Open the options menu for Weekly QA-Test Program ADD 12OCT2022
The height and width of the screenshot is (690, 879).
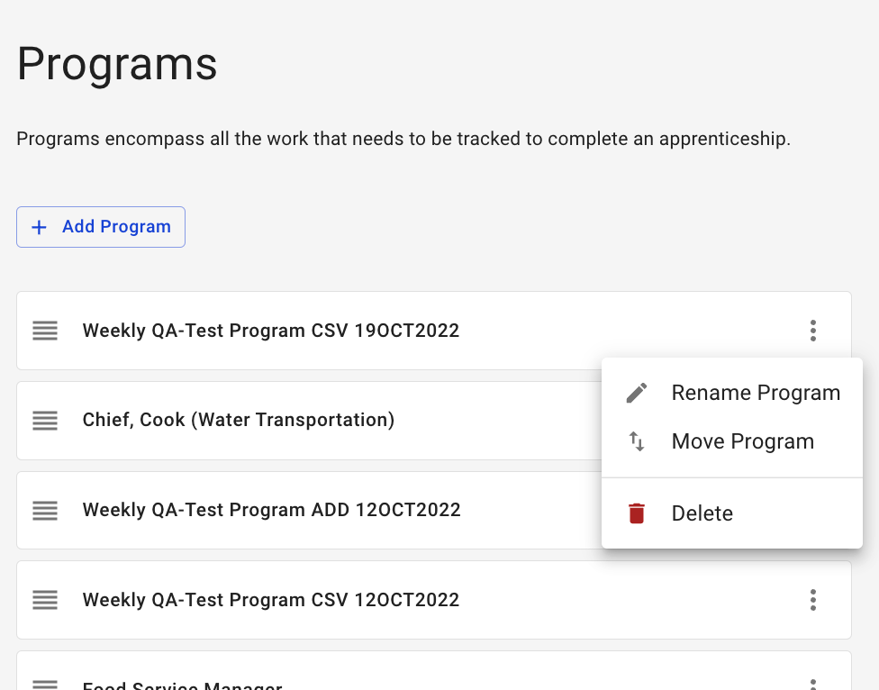813,511
